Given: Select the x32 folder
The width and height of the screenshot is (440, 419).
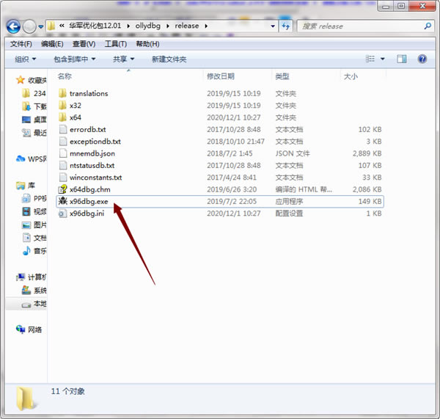Looking at the screenshot, I should coord(76,106).
